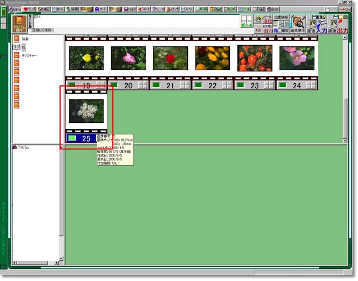
Task: Toggle the green marker on frame 22
Action: point(199,85)
